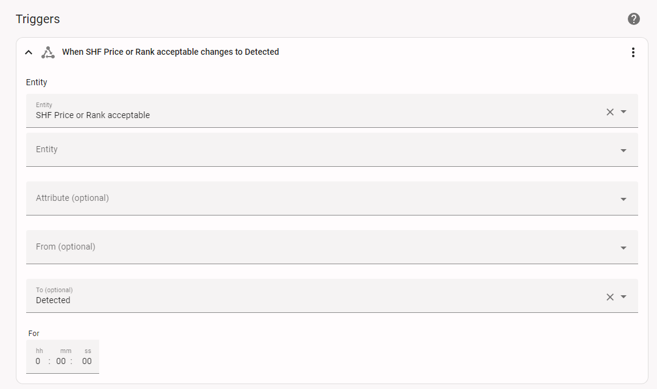Open the Triggers help icon

click(634, 19)
